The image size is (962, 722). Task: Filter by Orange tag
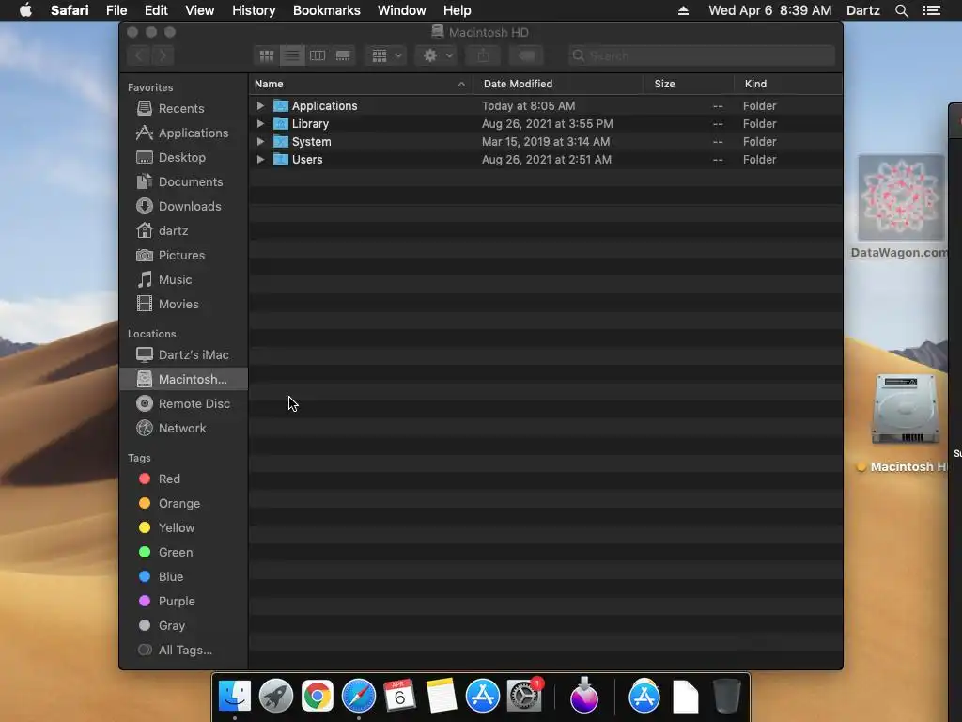tap(184, 504)
